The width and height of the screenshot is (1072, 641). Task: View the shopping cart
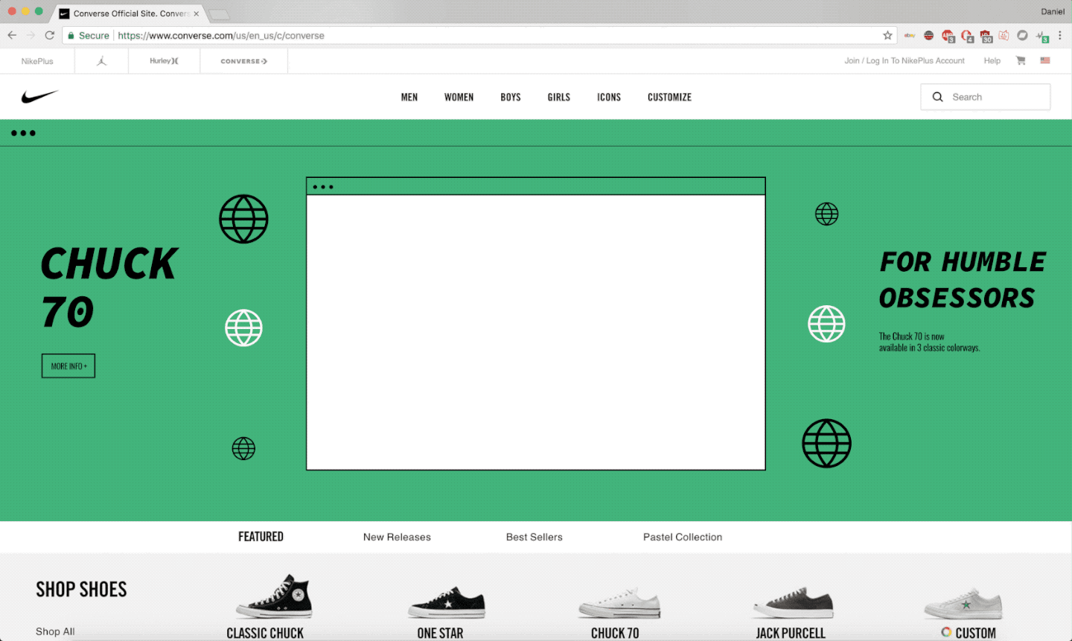tap(1021, 60)
